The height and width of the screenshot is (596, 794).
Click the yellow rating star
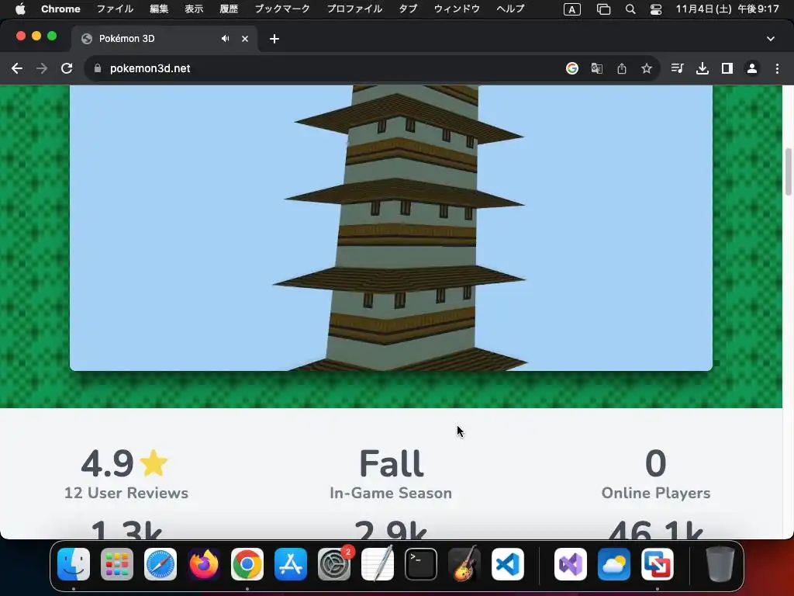[x=154, y=463]
